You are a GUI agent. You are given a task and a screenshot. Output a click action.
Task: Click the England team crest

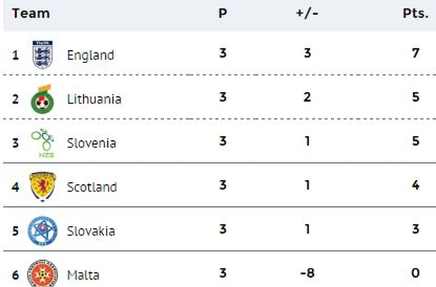[x=43, y=55]
